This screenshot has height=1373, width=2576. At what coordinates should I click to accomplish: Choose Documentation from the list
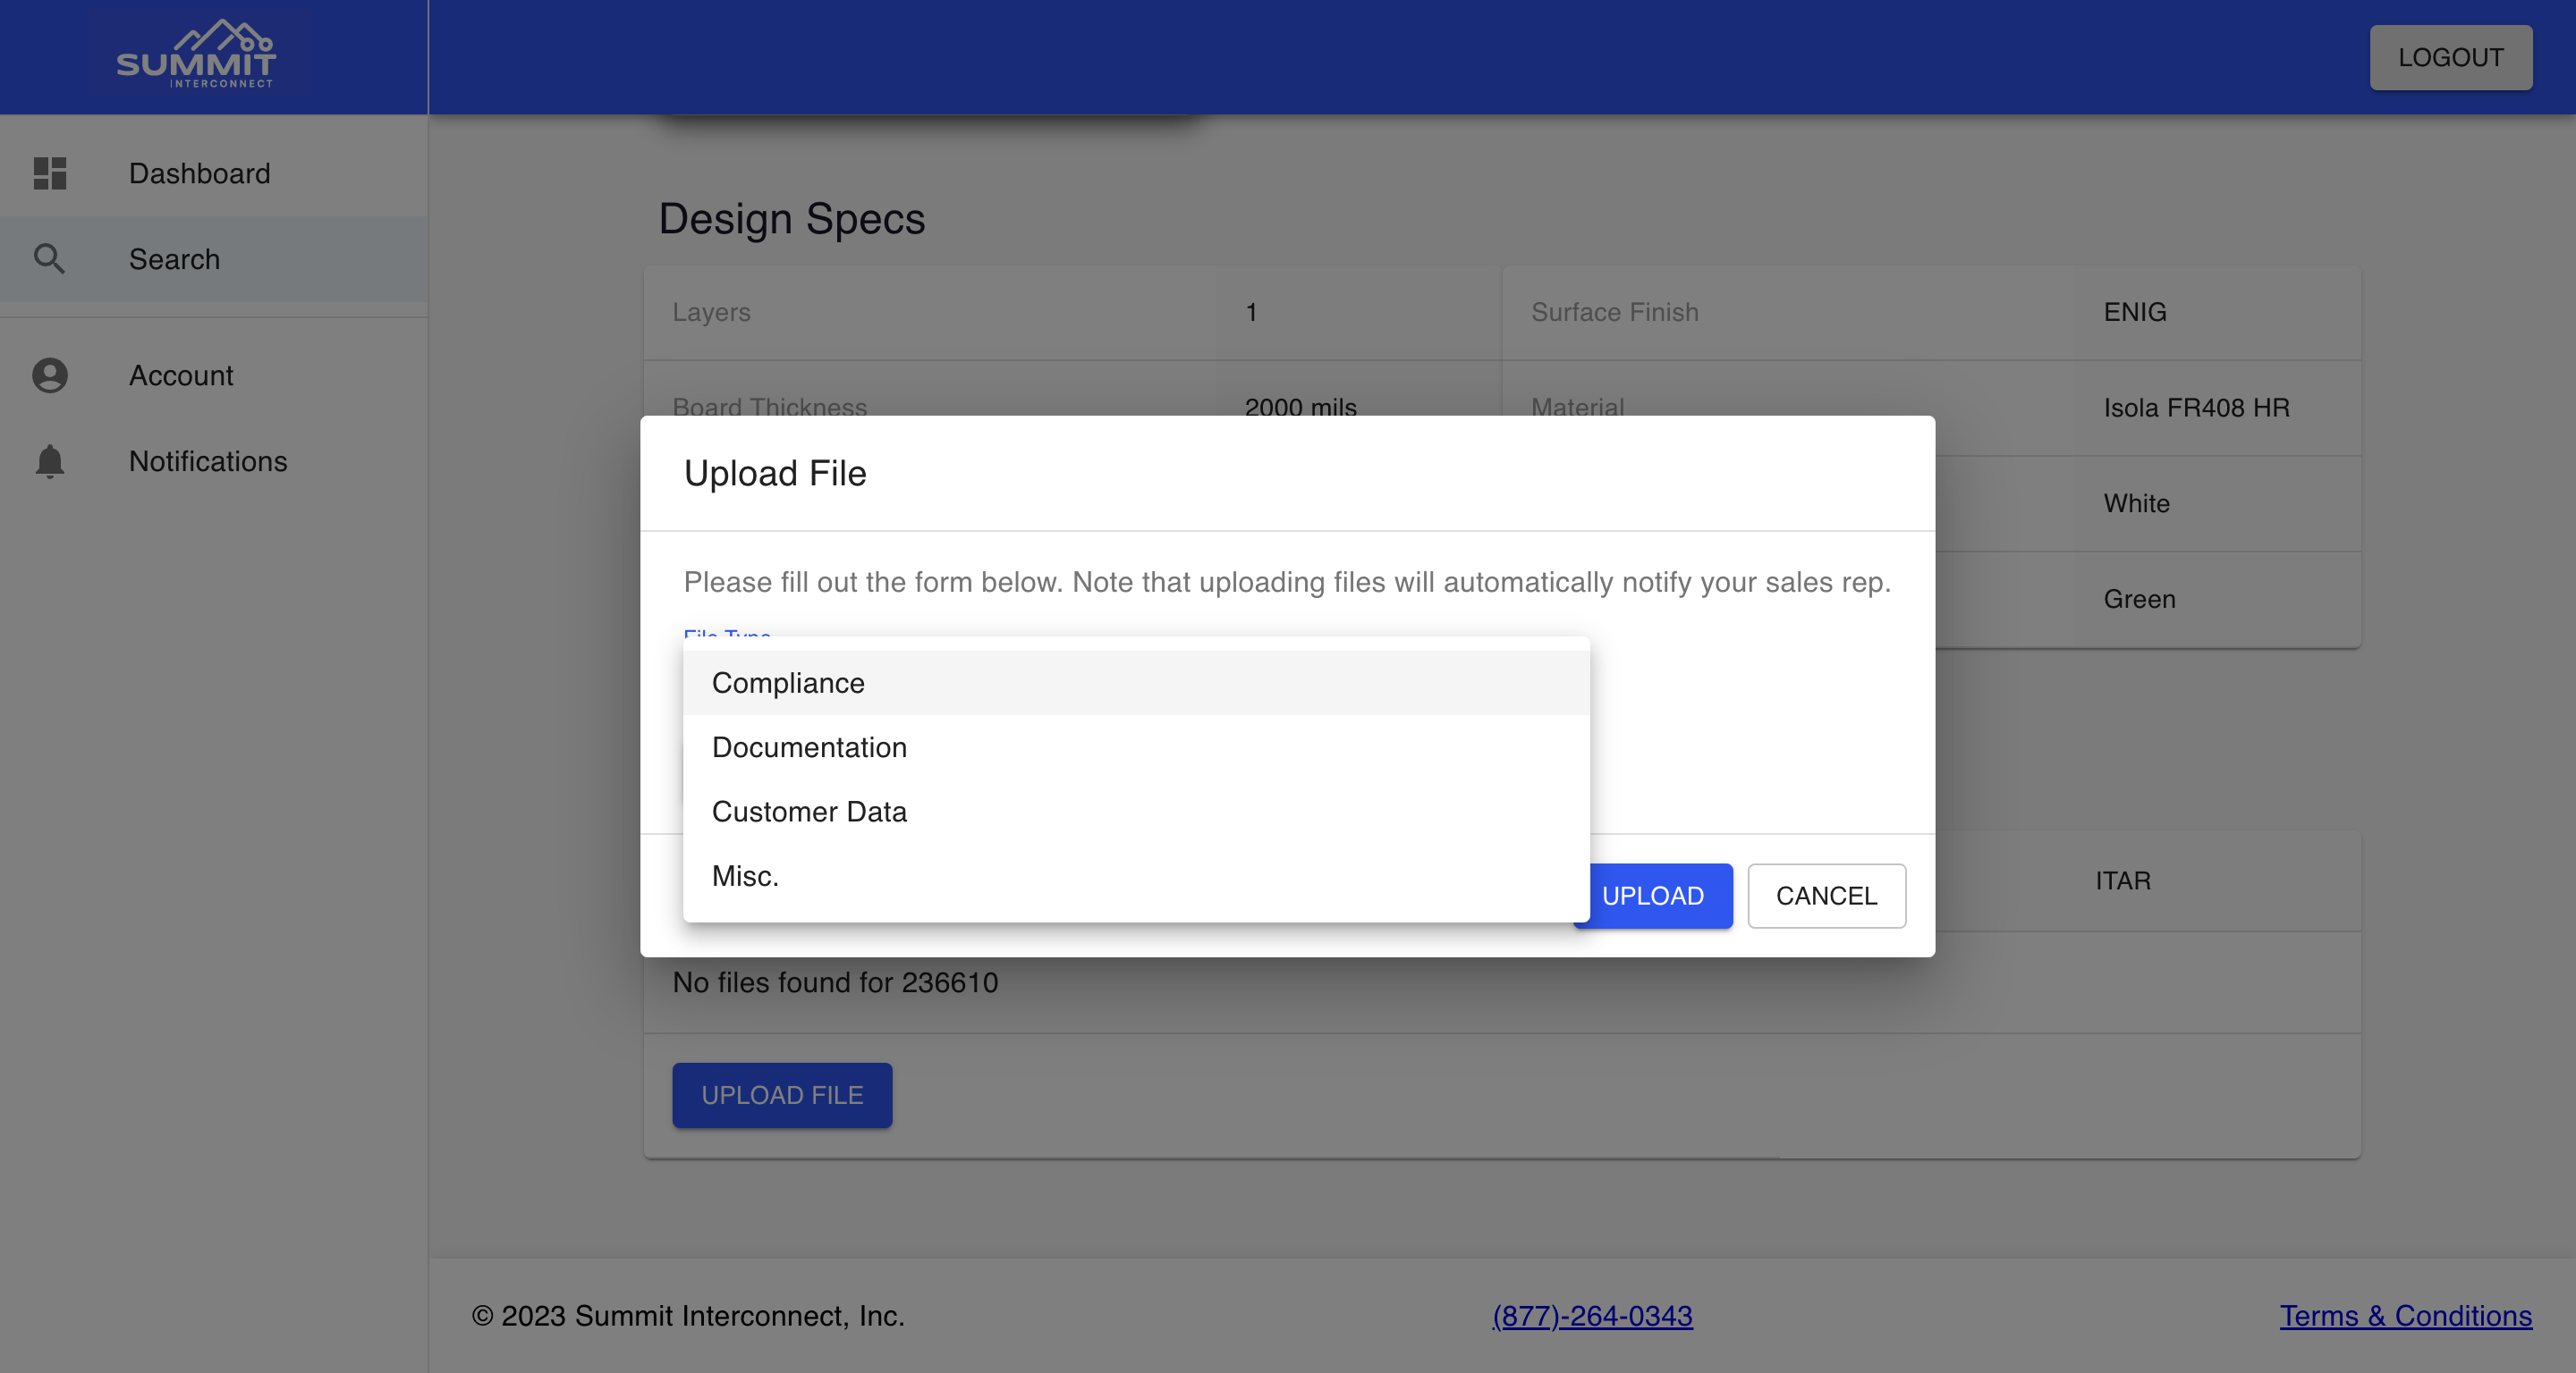pos(1136,746)
